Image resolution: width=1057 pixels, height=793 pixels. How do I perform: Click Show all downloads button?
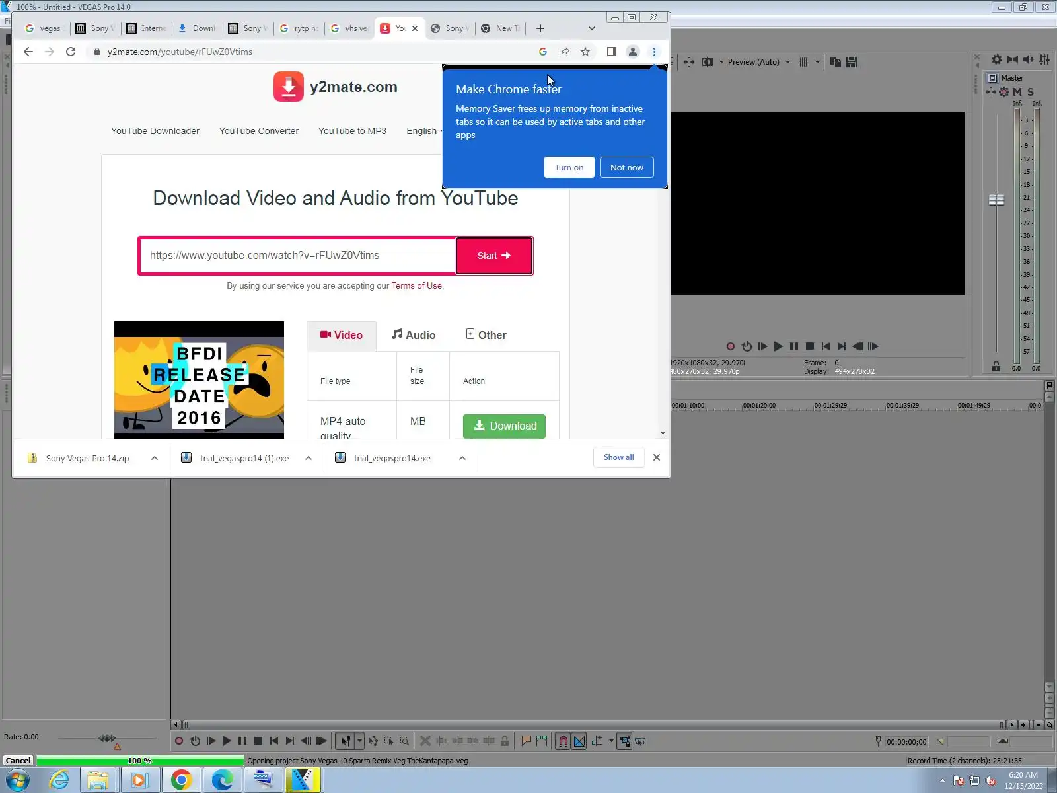pyautogui.click(x=618, y=457)
